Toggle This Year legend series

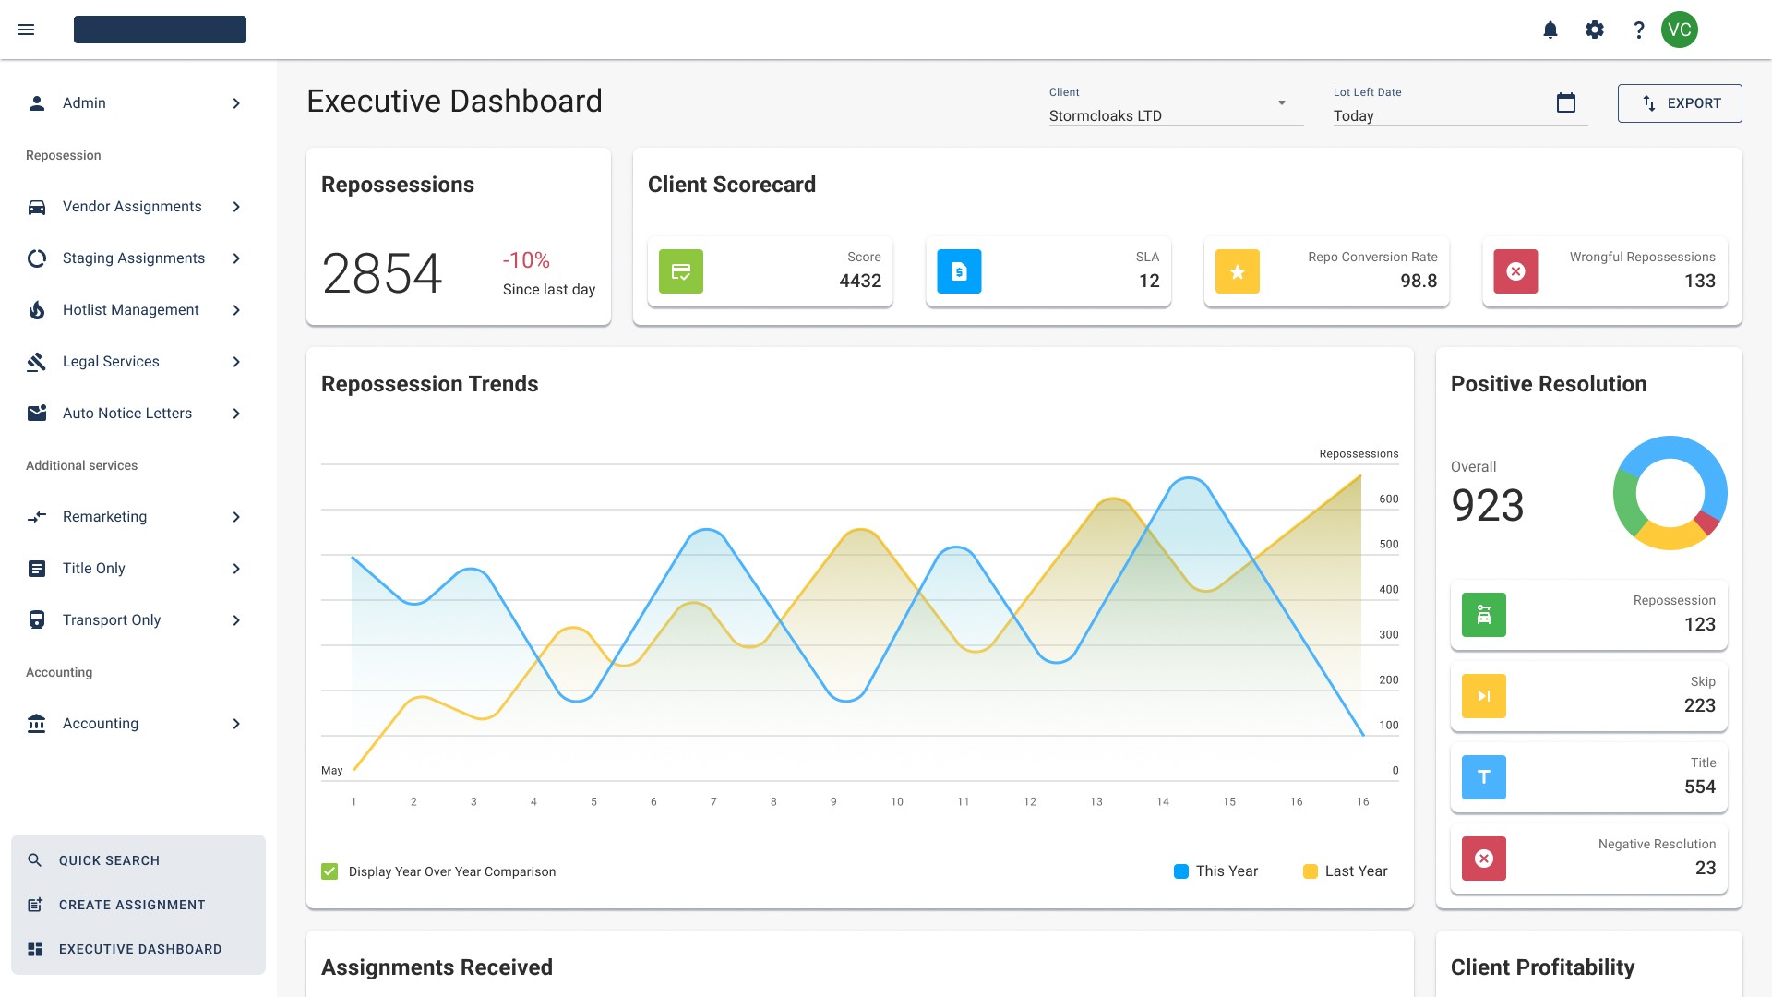tap(1215, 871)
